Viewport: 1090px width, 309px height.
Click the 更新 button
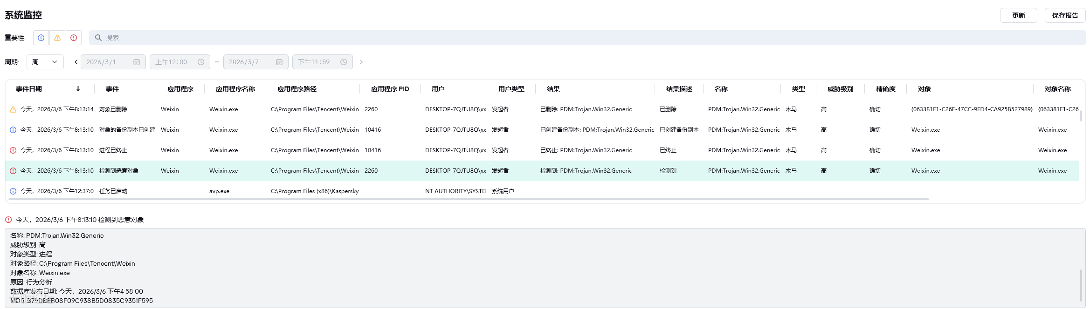[x=1018, y=15]
